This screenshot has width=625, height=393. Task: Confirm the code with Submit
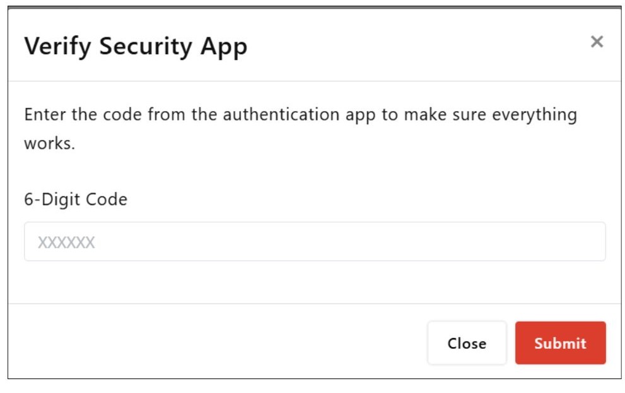560,343
